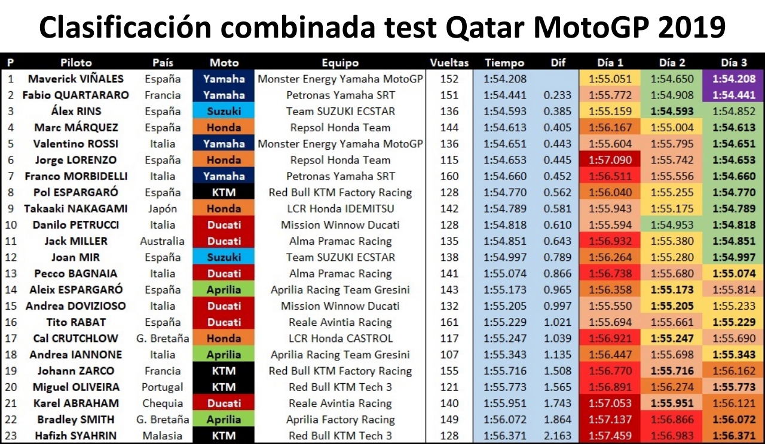Click the Día 1 column header

pos(610,63)
